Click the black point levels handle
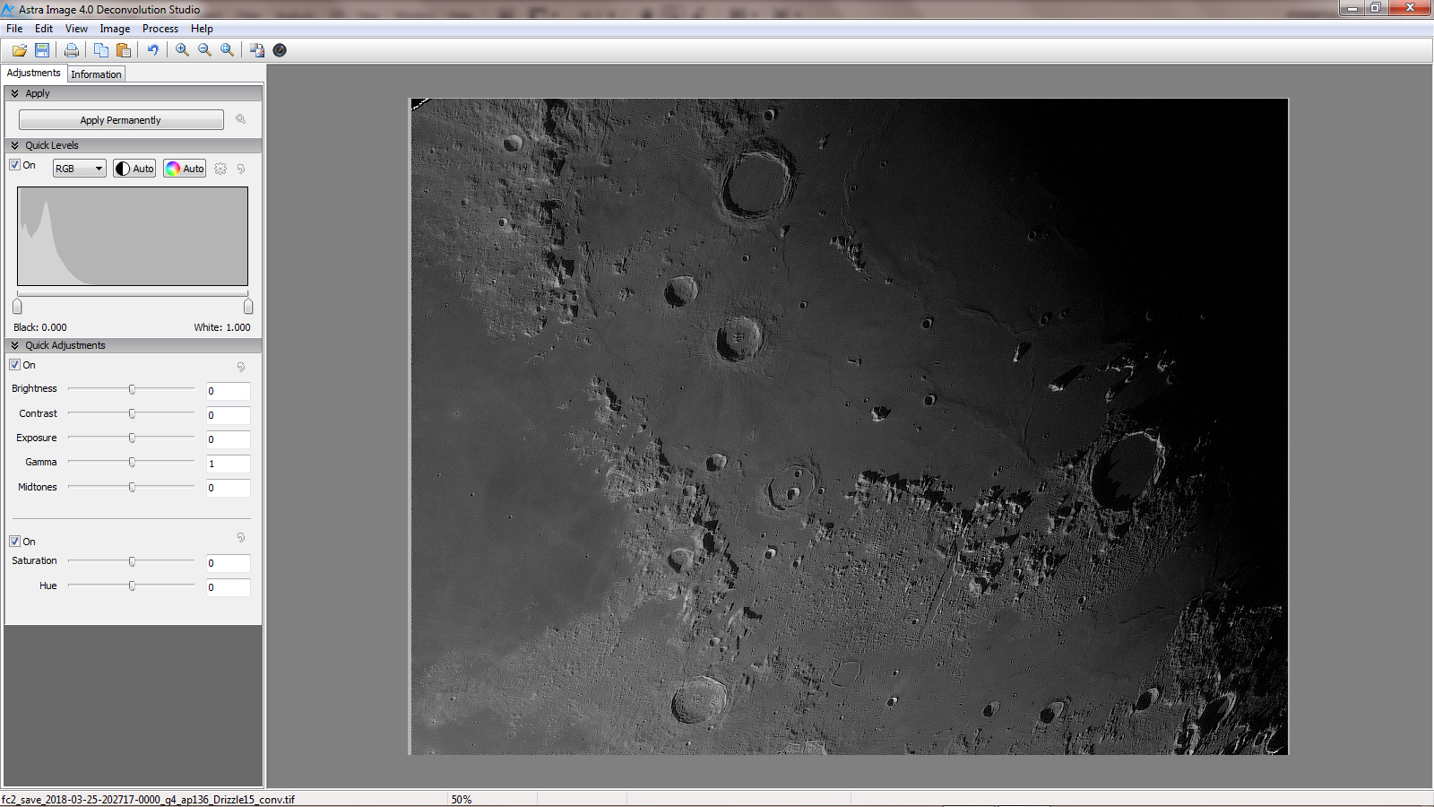Viewport: 1434px width, 807px height. (17, 306)
